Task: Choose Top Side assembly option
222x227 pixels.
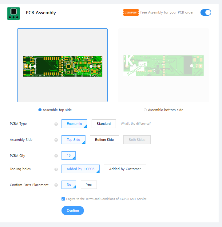Action: tap(73, 140)
